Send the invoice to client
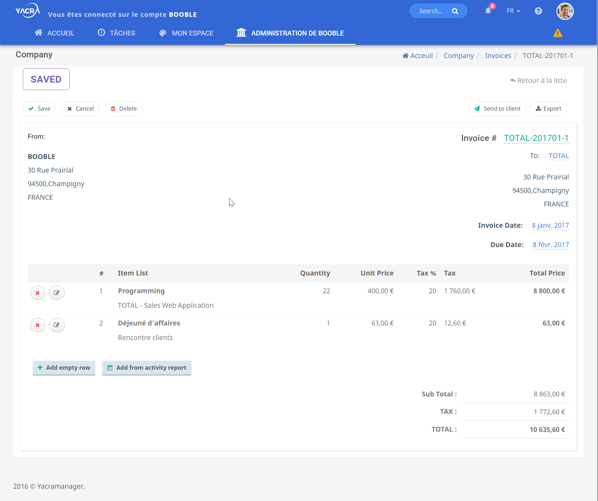The width and height of the screenshot is (598, 501). point(497,109)
